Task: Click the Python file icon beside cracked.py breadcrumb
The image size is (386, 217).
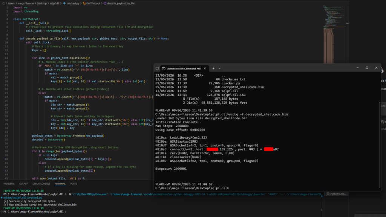Action: pyautogui.click(x=64, y=3)
